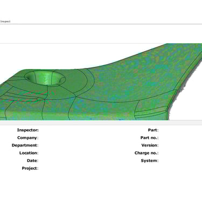This screenshot has width=202, height=202.
Task: Click the System field label
Action: pos(150,161)
